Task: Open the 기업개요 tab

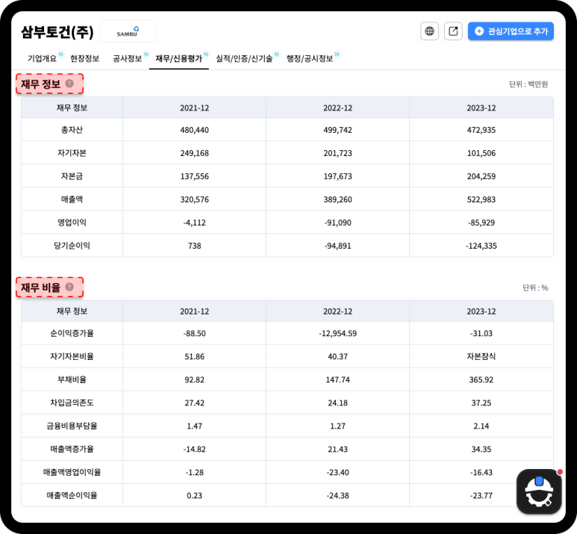Action: 42,58
